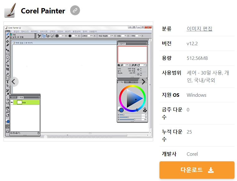Choose the black straight-line strokes icon in the property bar
The width and height of the screenshot is (237, 181).
(x=48, y=36)
